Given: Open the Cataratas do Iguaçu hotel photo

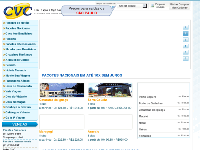Looking at the screenshot, I should [x=62, y=90].
